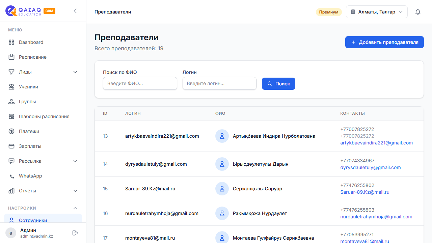Click the Расписание calendar icon
432x243 pixels.
point(11,57)
